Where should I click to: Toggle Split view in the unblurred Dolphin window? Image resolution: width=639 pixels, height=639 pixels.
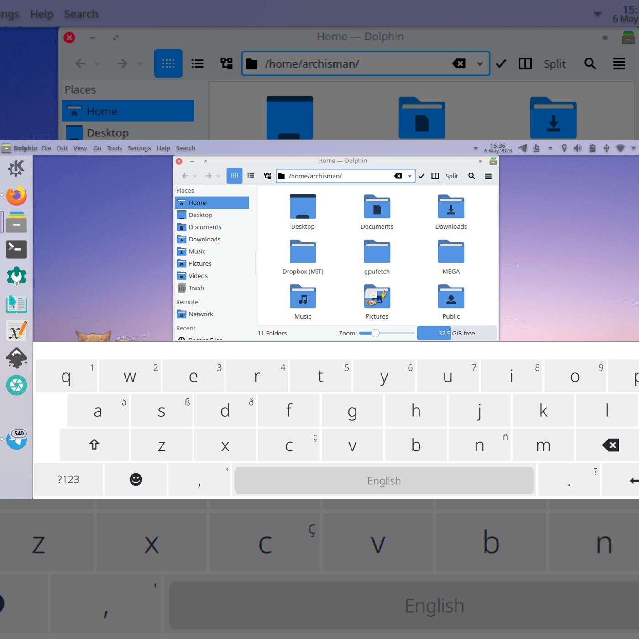pyautogui.click(x=445, y=176)
